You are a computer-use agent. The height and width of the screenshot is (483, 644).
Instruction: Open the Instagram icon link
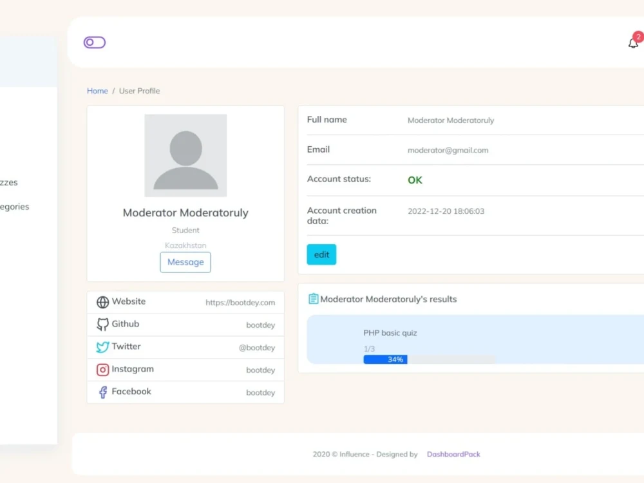click(102, 369)
